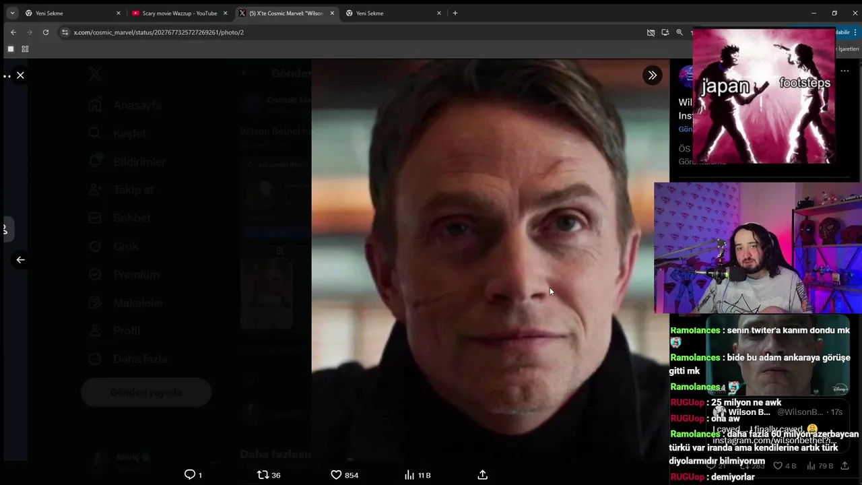This screenshot has width=862, height=485.
Task: Open the tab search dropdown arrow
Action: (x=12, y=13)
